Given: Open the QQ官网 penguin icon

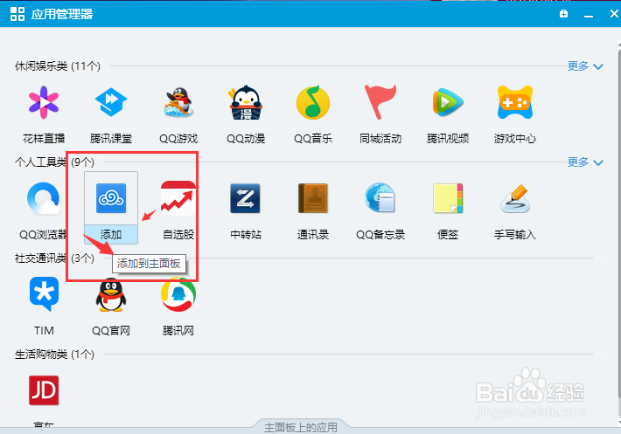Looking at the screenshot, I should coord(111,295).
